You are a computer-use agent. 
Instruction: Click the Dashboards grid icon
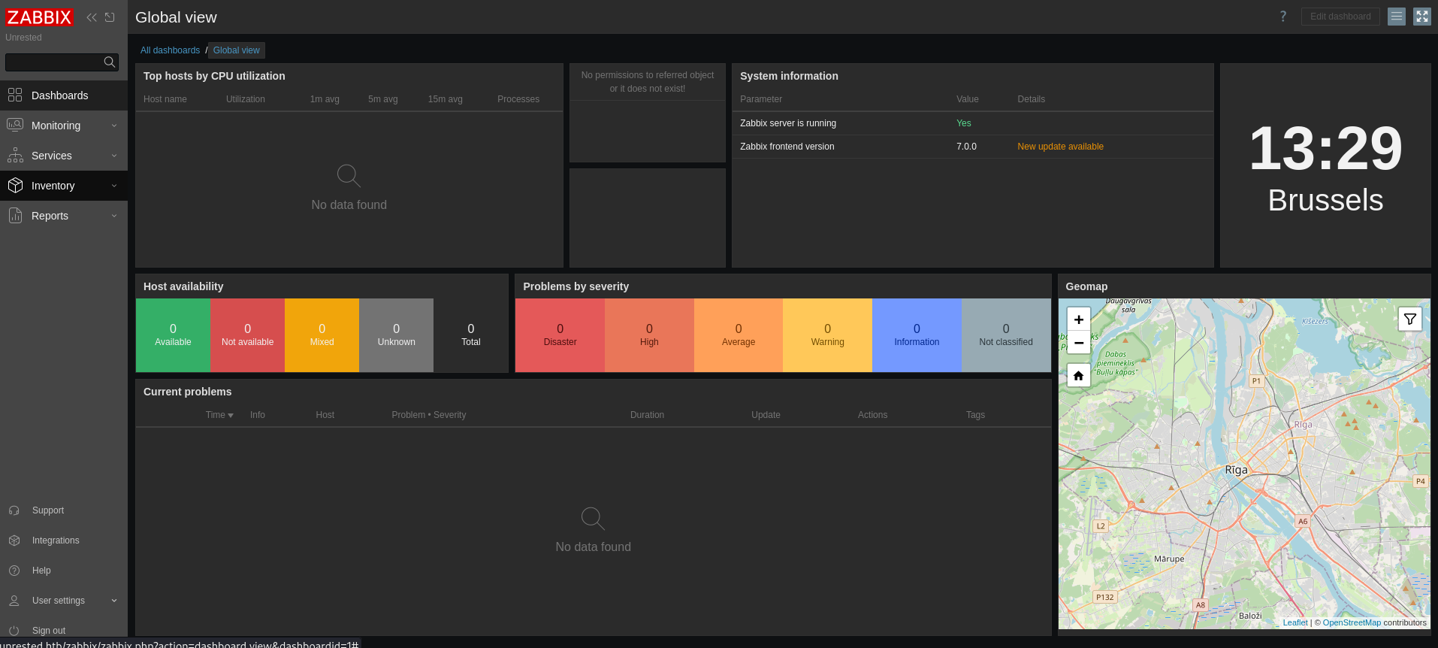15,95
